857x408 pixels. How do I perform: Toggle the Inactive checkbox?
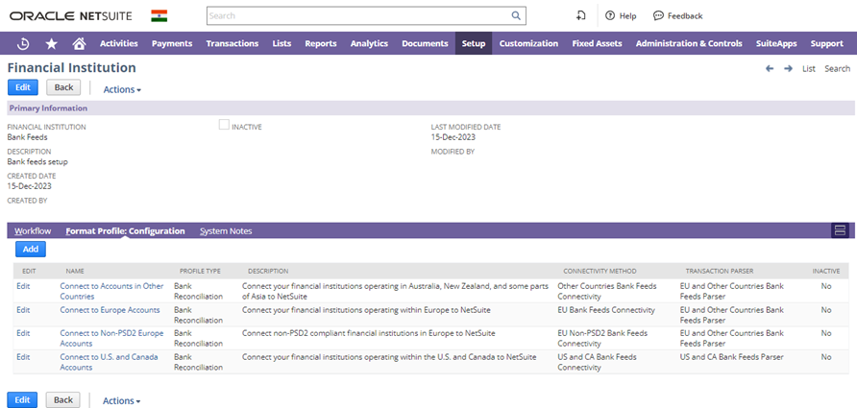(224, 125)
